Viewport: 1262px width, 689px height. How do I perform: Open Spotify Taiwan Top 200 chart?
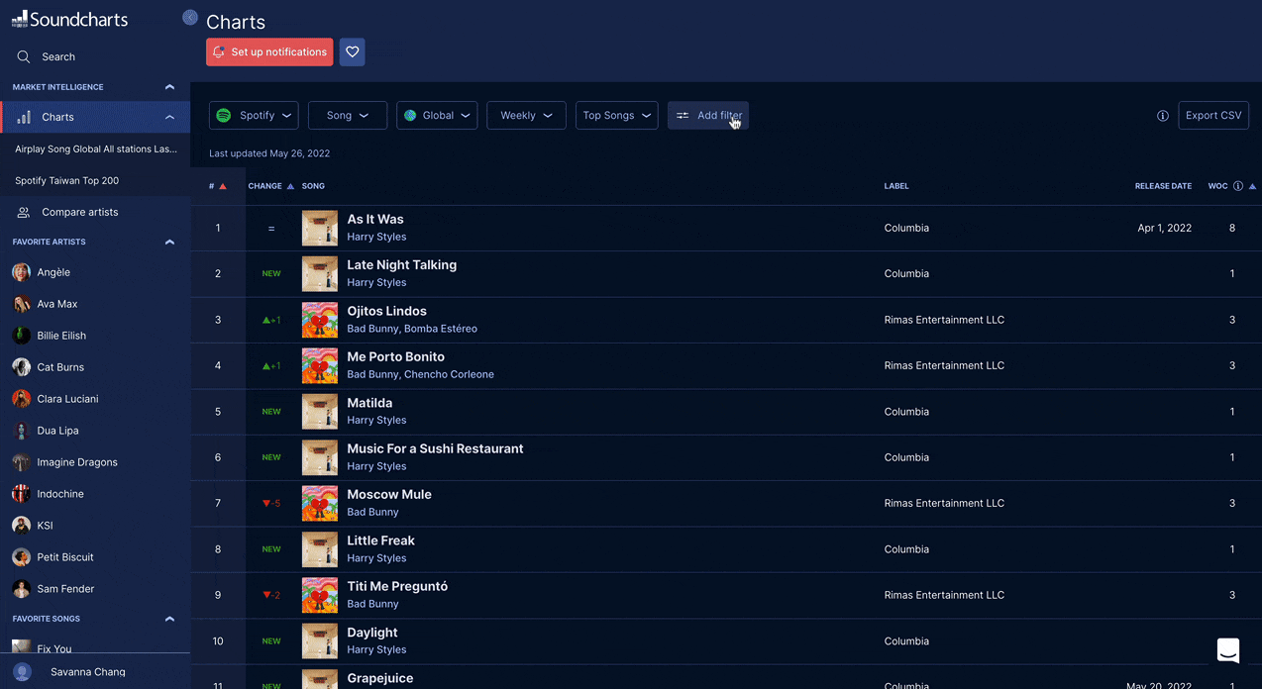click(x=66, y=181)
